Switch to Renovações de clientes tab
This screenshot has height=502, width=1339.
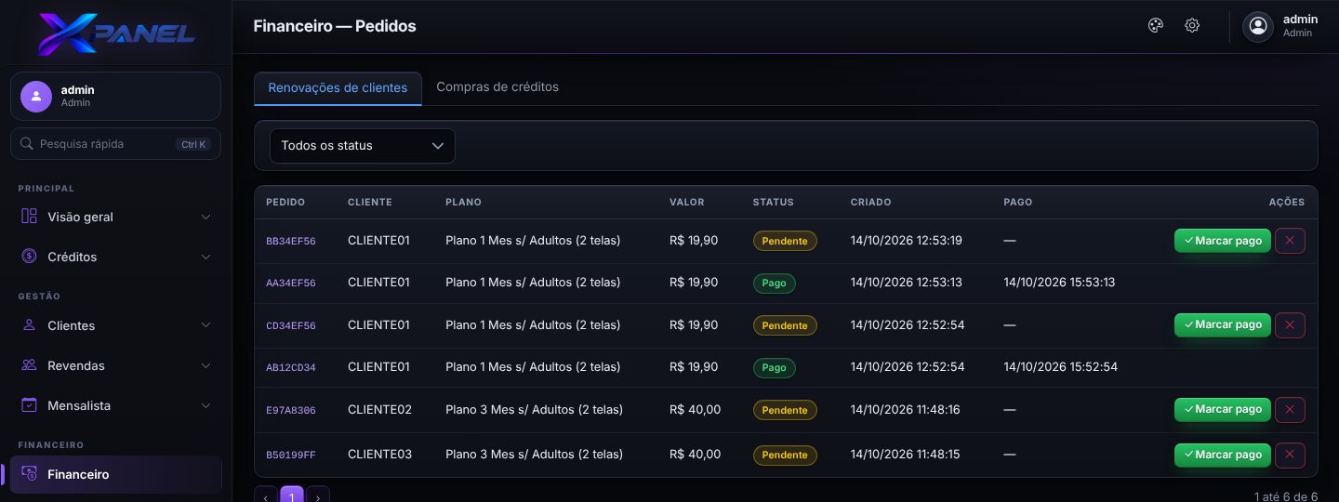click(x=338, y=88)
